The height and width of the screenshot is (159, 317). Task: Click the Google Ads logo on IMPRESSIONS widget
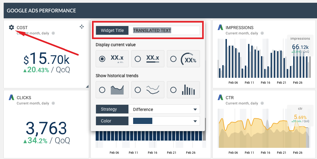220,27
